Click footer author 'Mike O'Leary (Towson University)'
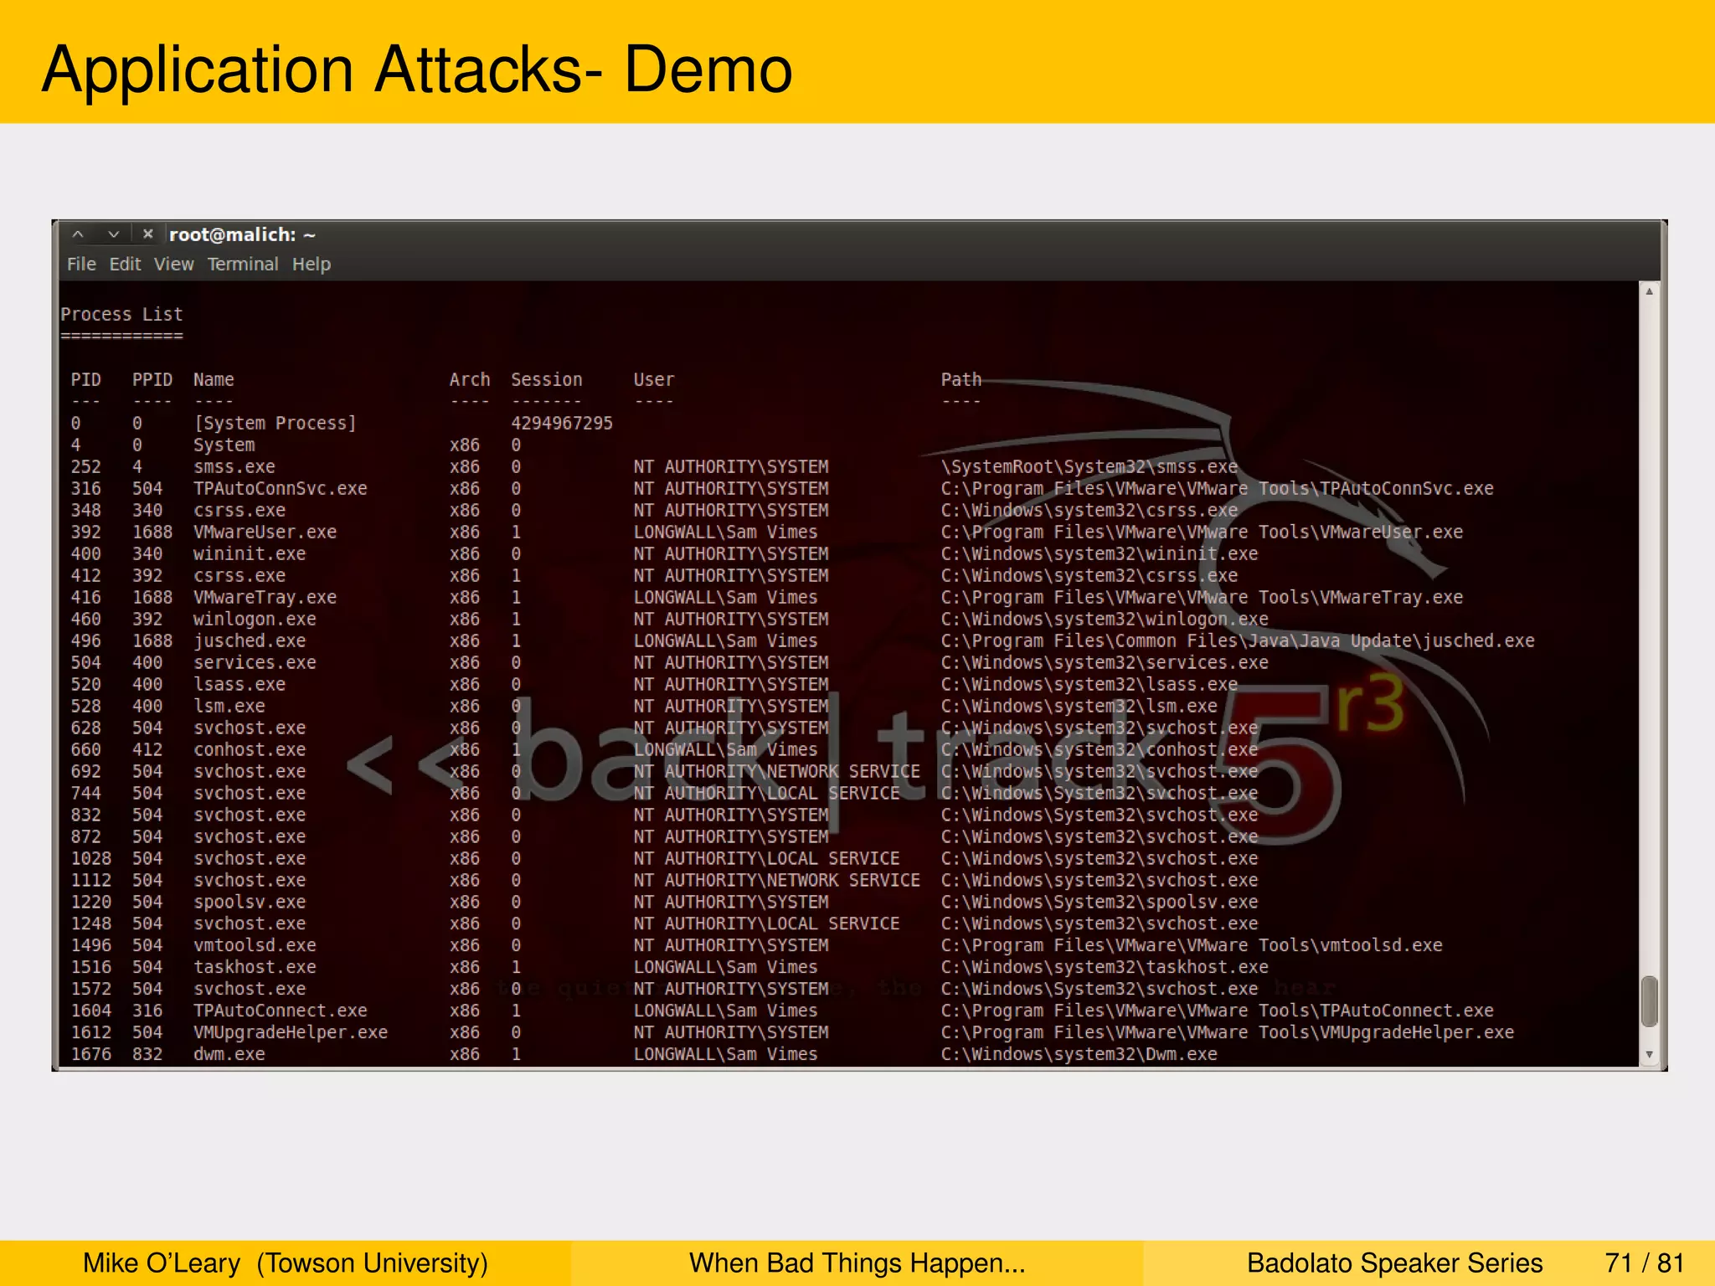The height and width of the screenshot is (1286, 1715). (286, 1263)
